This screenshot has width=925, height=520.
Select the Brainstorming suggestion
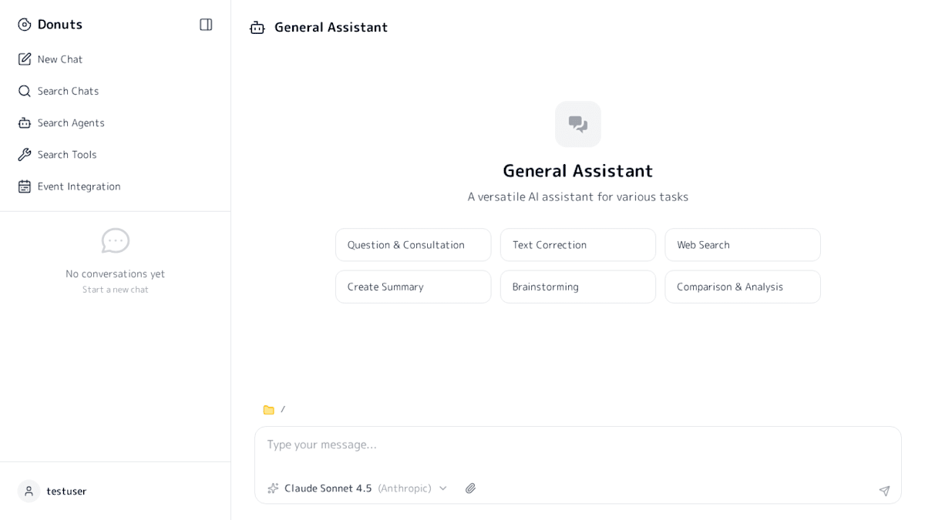coord(578,287)
